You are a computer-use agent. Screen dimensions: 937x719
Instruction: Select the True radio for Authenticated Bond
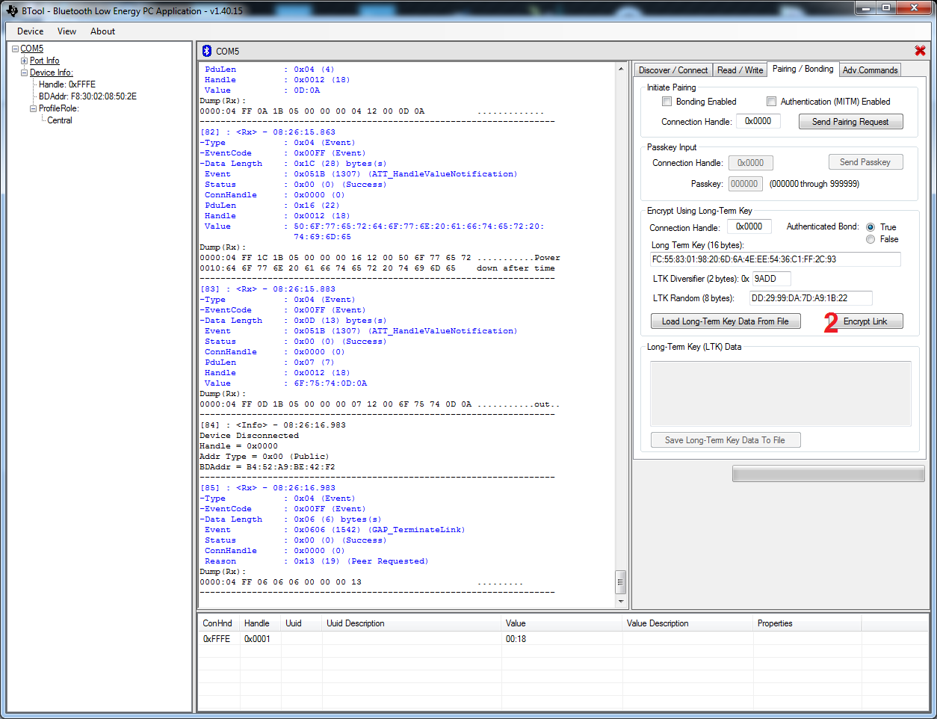pos(870,227)
